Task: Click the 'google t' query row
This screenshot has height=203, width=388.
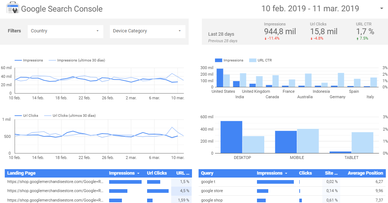Action: click(x=292, y=182)
